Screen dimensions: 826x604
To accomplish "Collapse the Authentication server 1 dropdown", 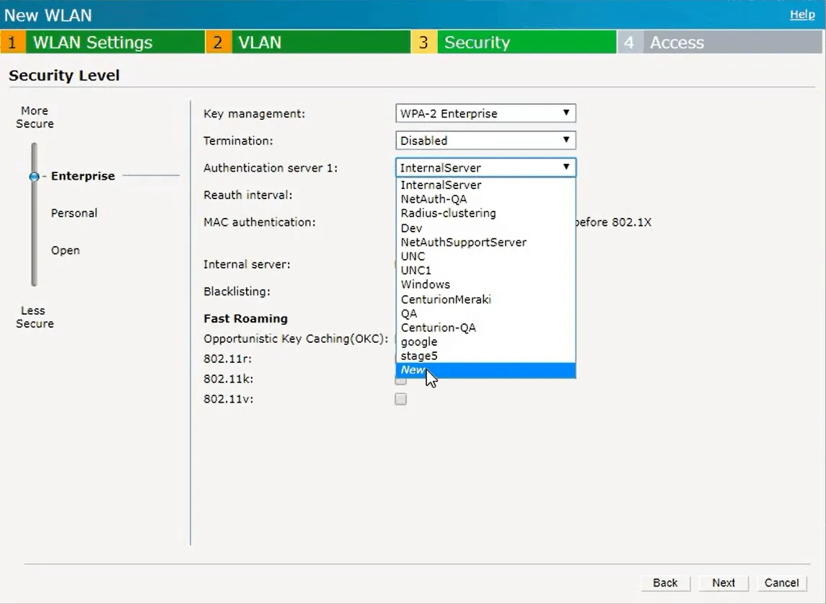I will click(x=486, y=167).
